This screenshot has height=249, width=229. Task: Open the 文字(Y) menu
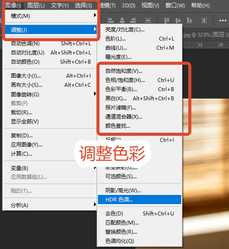pos(60,6)
